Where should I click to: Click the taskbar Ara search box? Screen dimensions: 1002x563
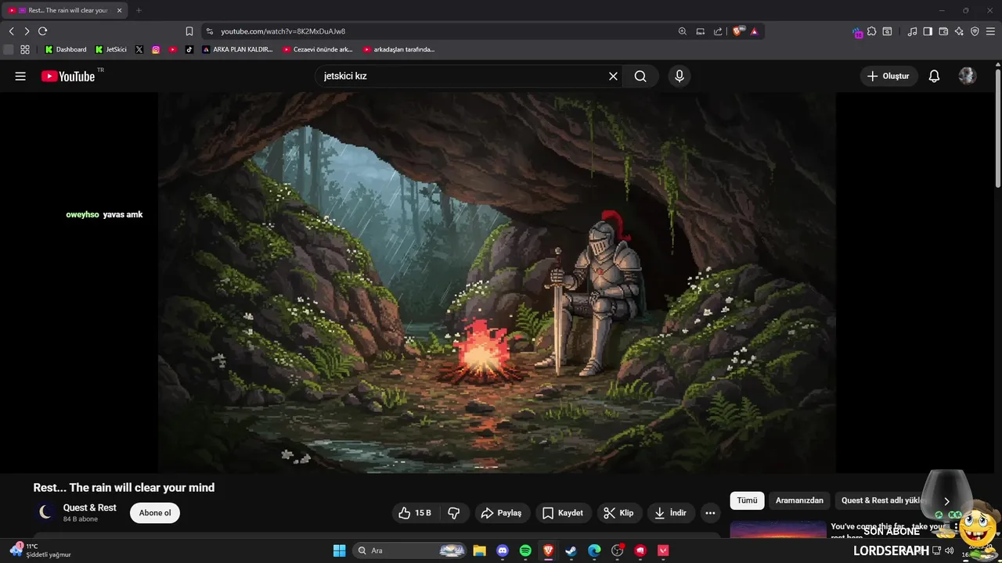coord(409,550)
